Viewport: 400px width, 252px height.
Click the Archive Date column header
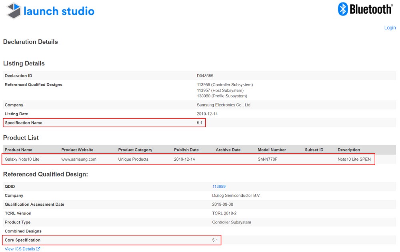pos(228,150)
